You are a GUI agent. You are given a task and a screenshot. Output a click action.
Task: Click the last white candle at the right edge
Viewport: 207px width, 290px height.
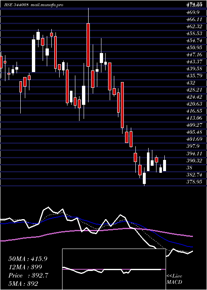click(164, 166)
